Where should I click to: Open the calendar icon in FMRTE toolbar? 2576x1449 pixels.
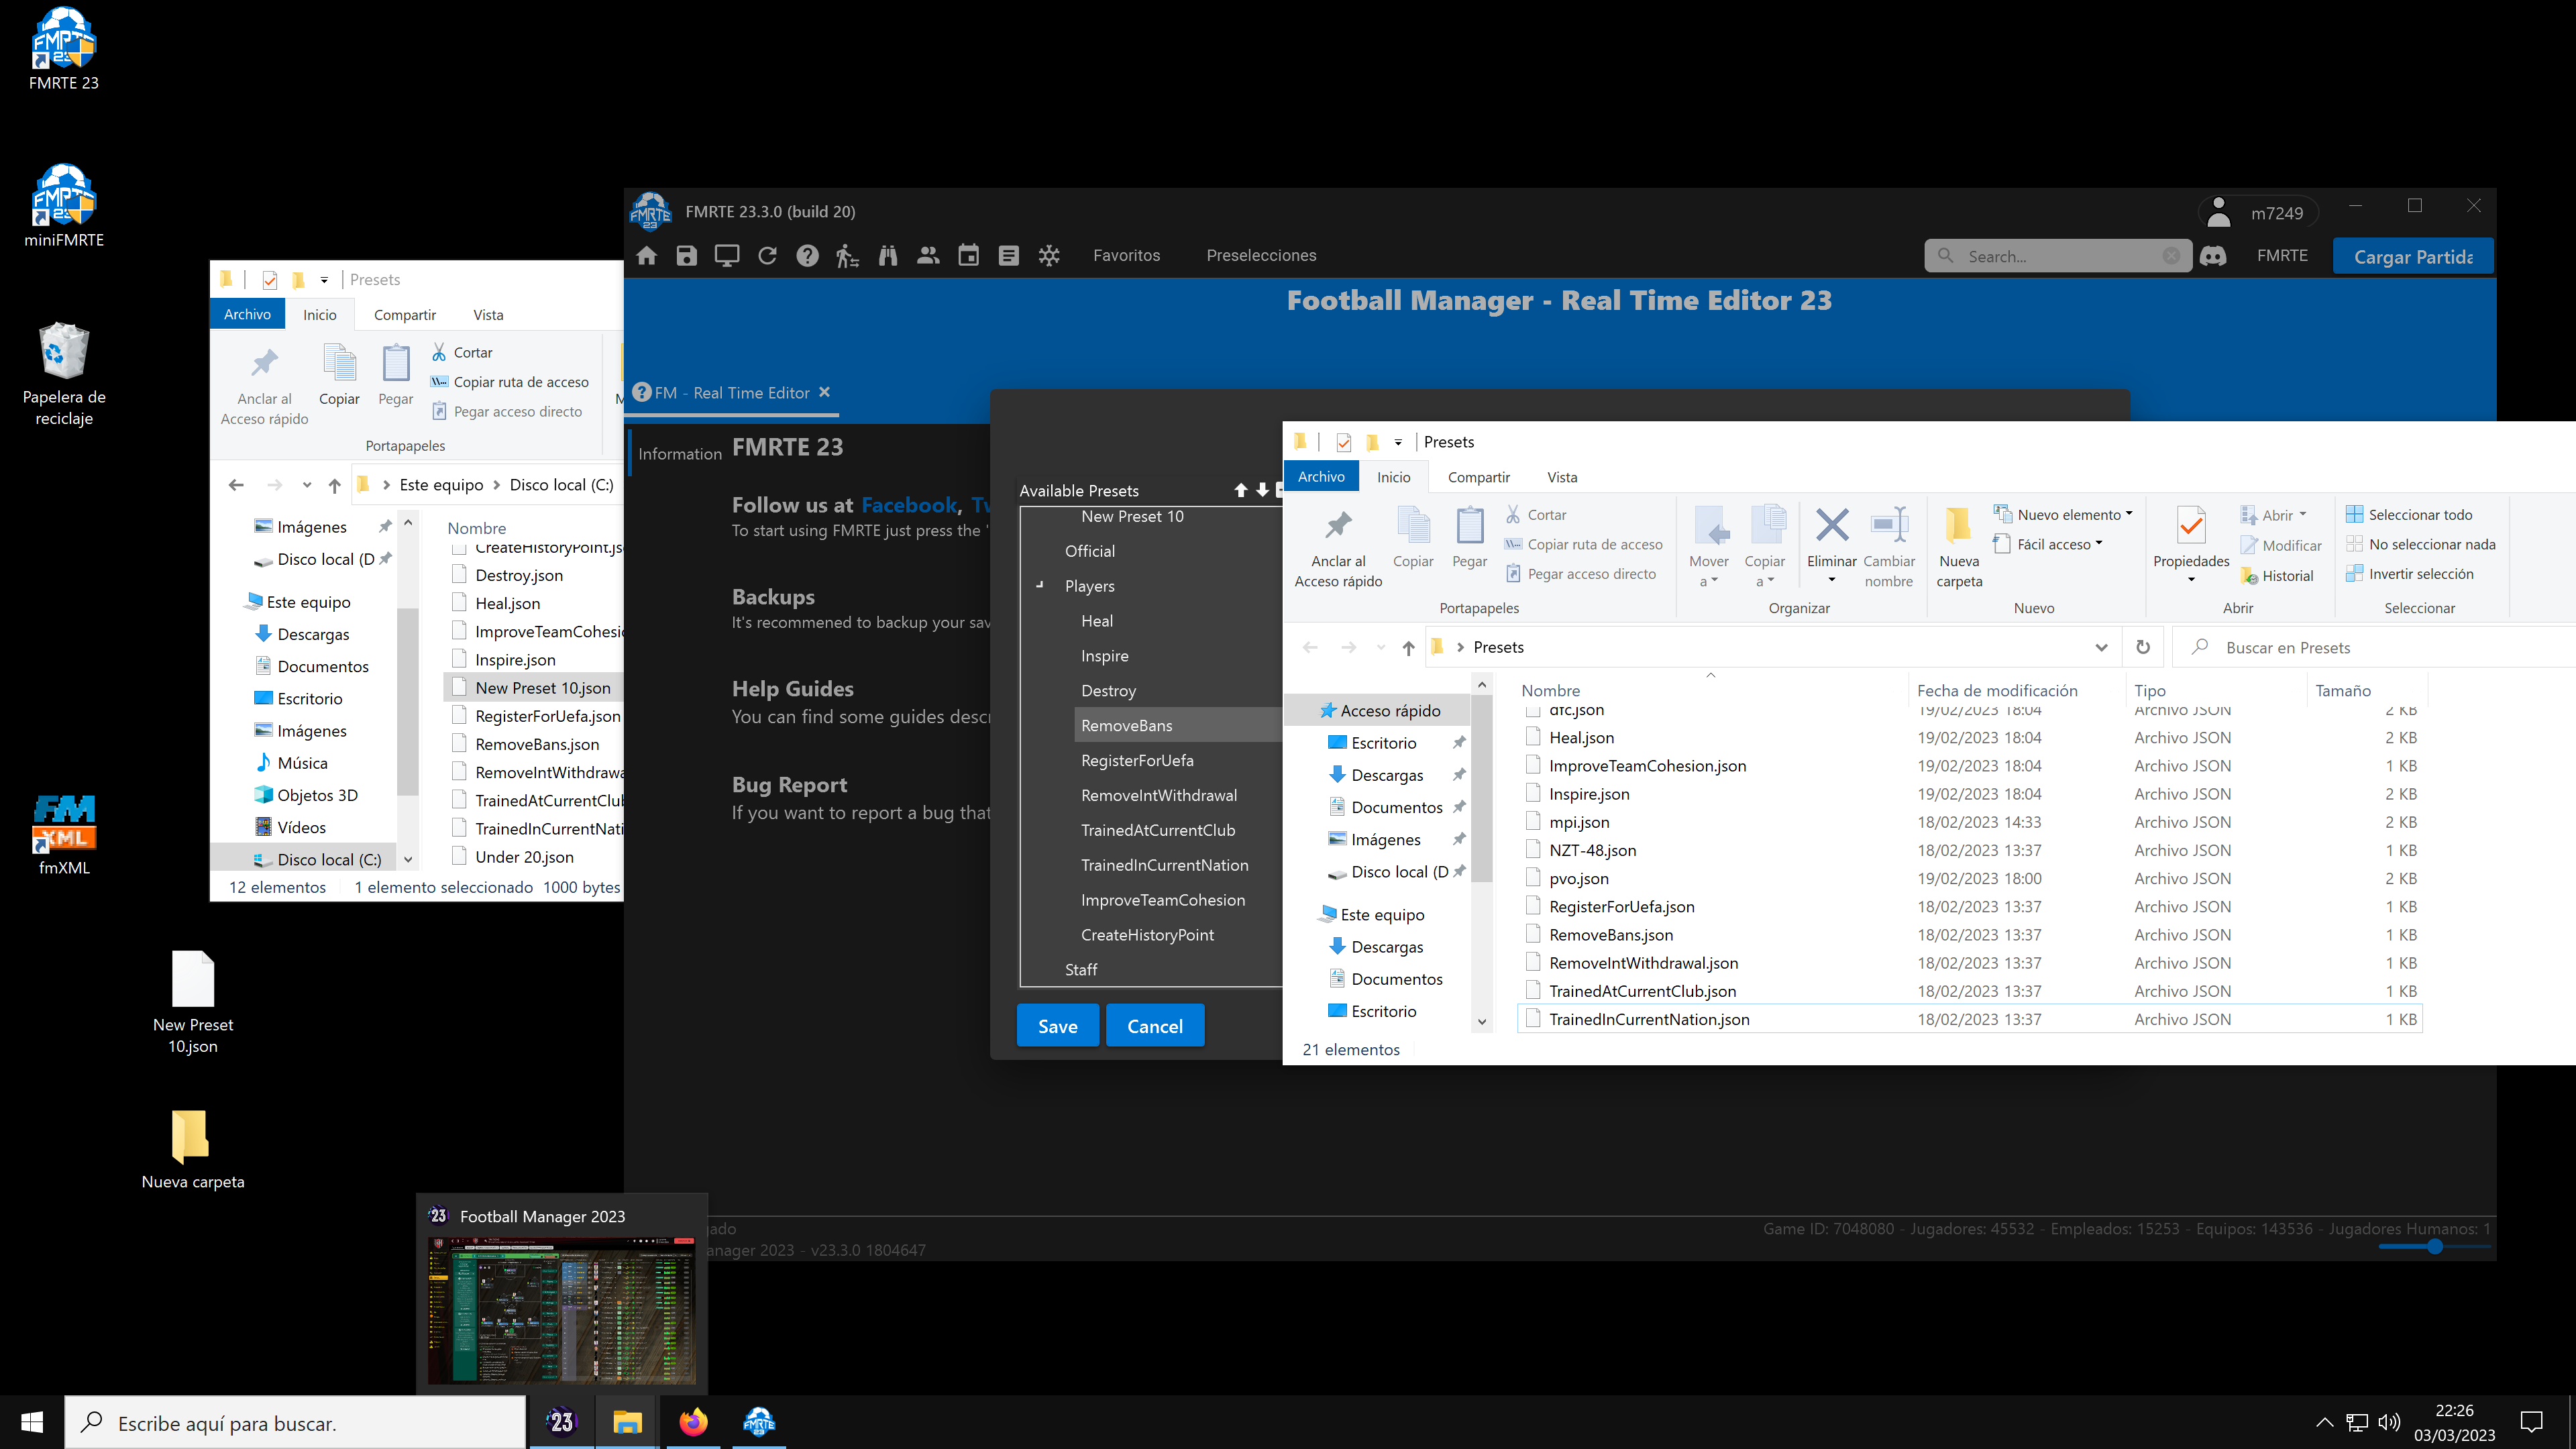(x=968, y=255)
